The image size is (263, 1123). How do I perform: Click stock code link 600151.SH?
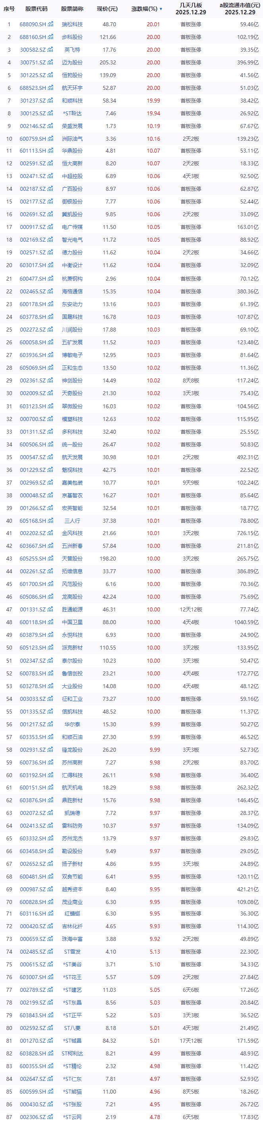pyautogui.click(x=33, y=788)
